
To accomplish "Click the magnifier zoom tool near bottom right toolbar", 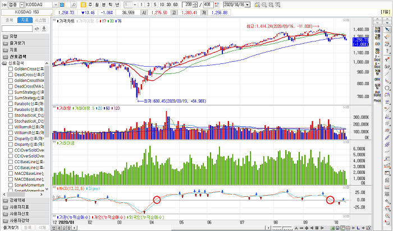I will (x=387, y=216).
